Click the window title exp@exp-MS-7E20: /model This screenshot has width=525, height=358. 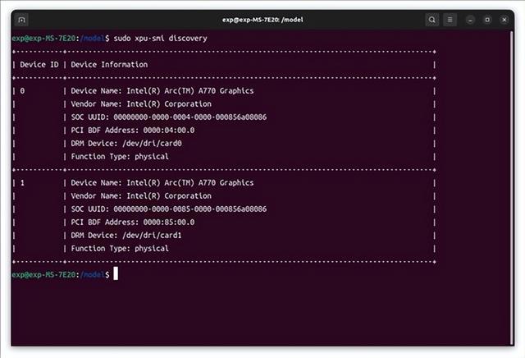pyautogui.click(x=262, y=20)
